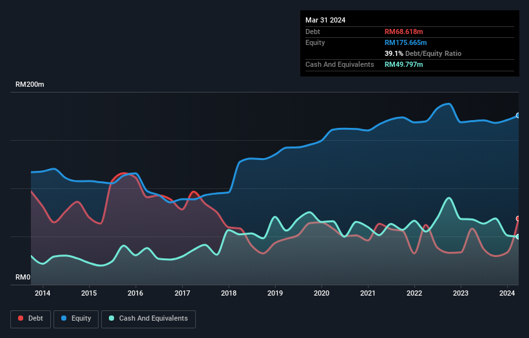Toggle Cash And Equivalents legend button
529x338 pixels.
(148, 319)
